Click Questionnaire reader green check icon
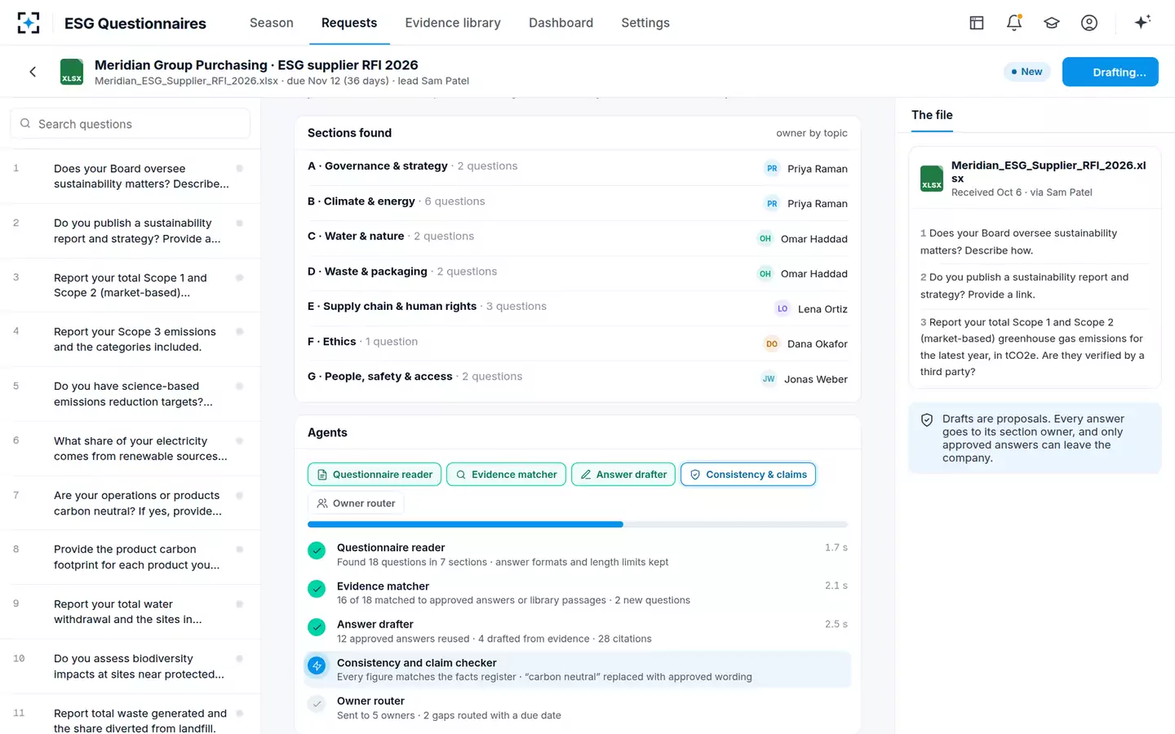 tap(317, 550)
